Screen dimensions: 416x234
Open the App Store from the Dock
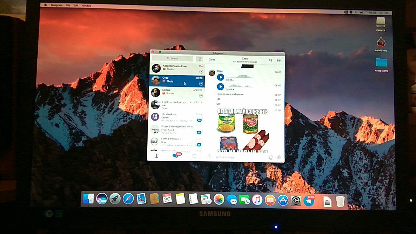click(x=283, y=200)
